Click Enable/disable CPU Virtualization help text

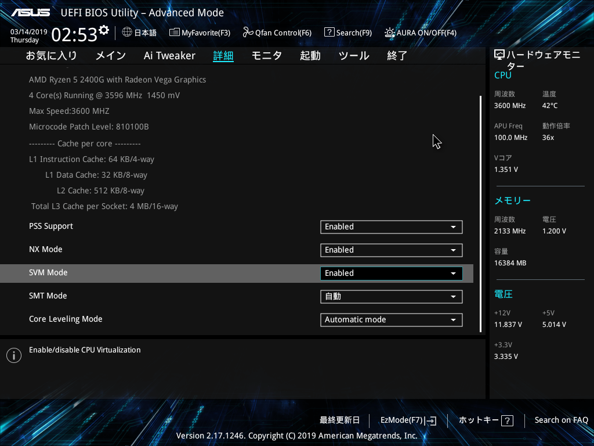point(85,350)
